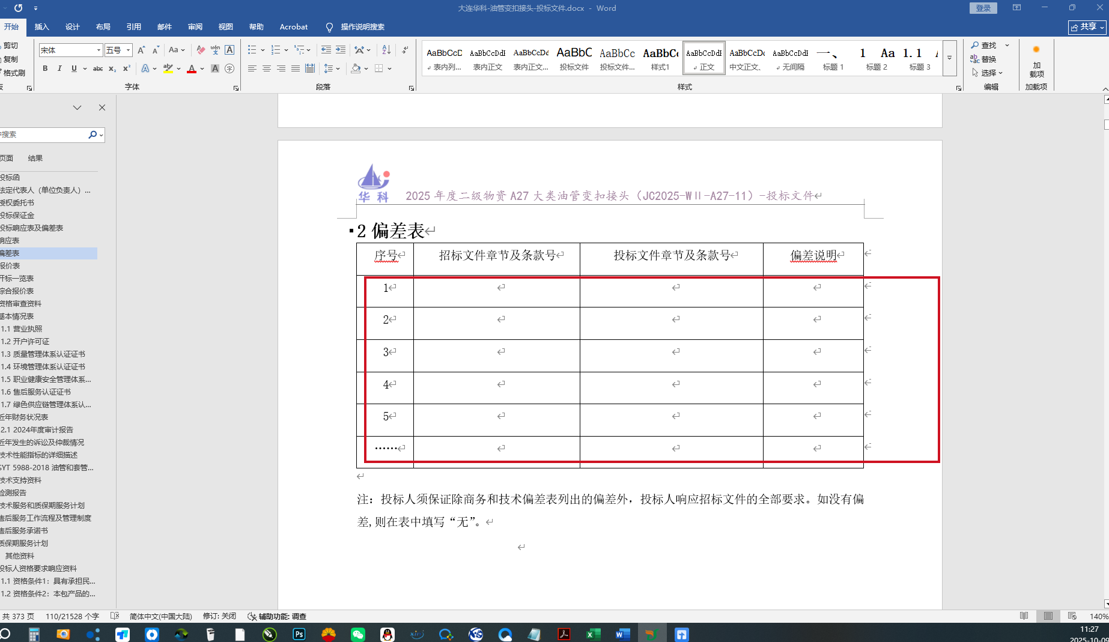Expand highlight color dropdown arrow
Screen dimensions: 1109x642
pos(179,68)
